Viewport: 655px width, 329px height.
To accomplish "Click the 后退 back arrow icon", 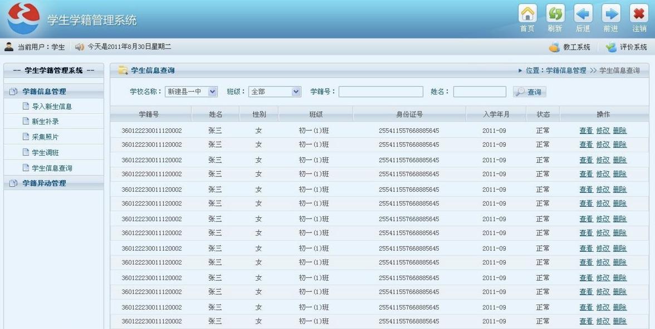I will (x=583, y=14).
